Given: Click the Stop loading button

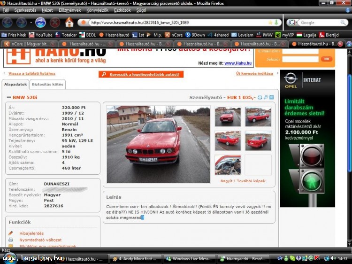Looking at the screenshot, I should pyautogui.click(x=55, y=22).
